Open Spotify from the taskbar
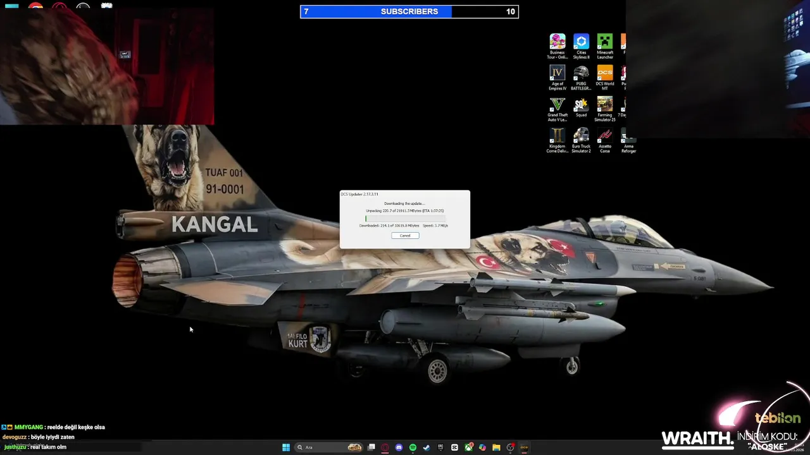Viewport: 810px width, 455px height. (413, 447)
